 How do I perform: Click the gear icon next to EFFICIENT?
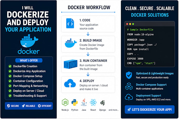pos(39,106)
